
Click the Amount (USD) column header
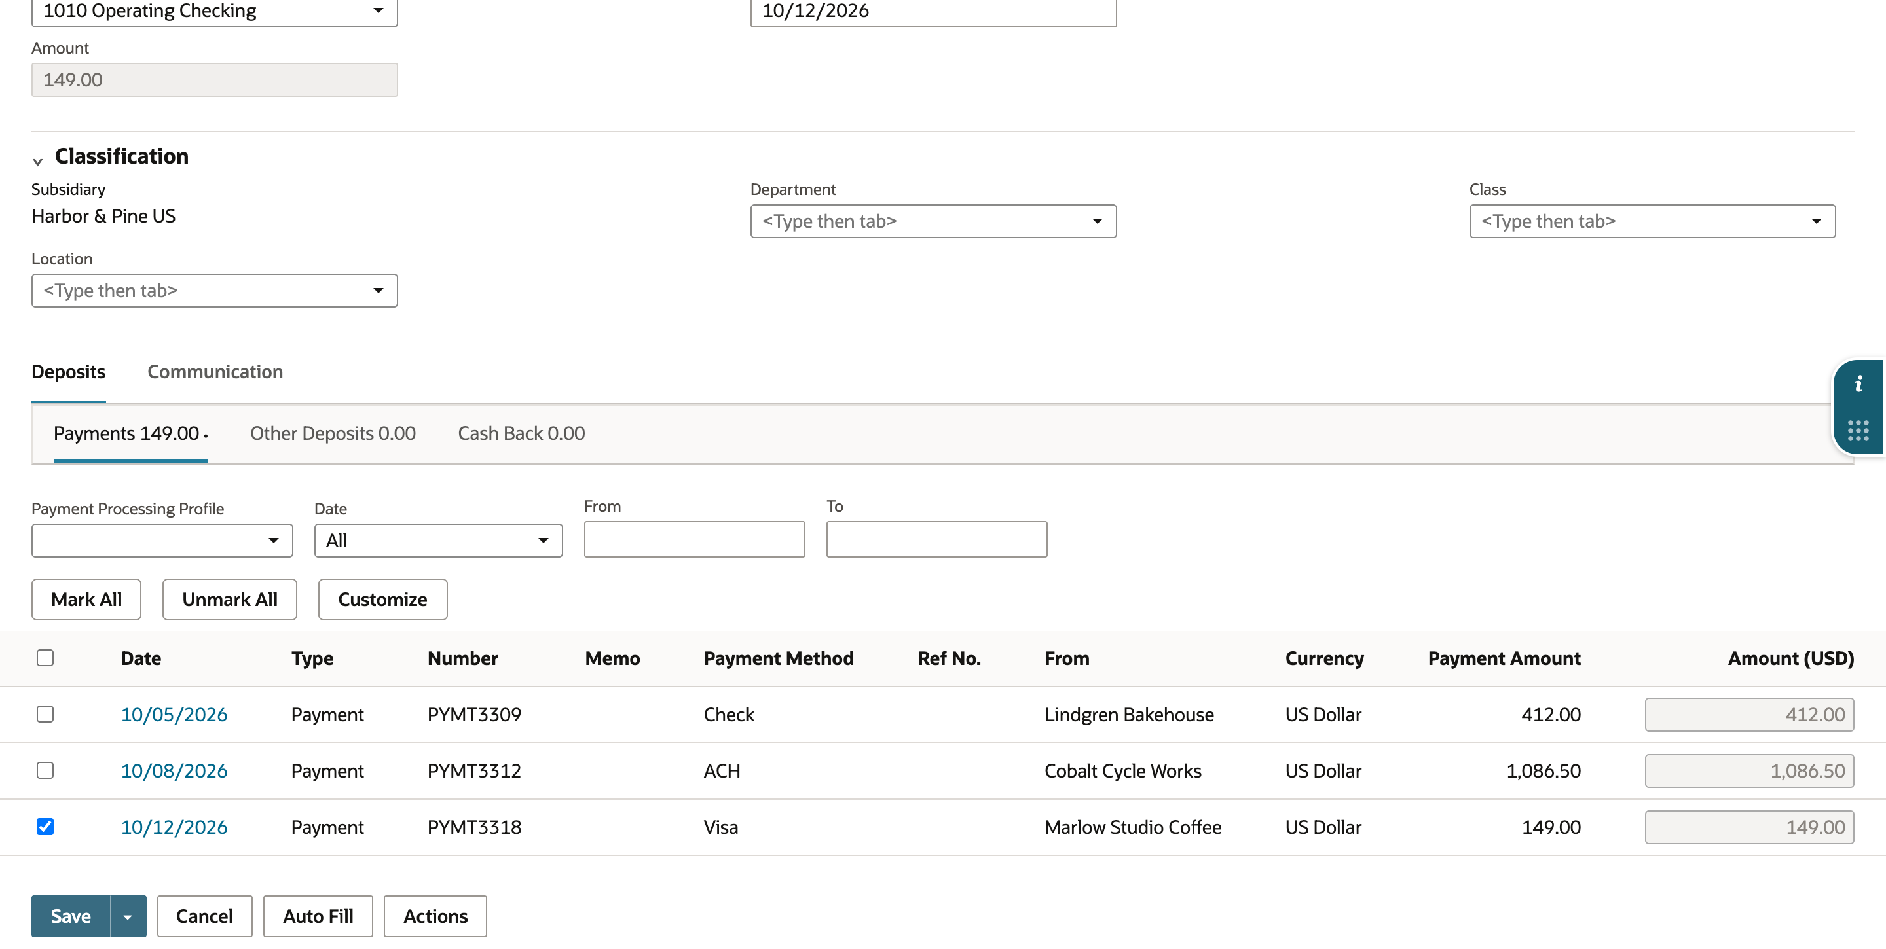1791,658
